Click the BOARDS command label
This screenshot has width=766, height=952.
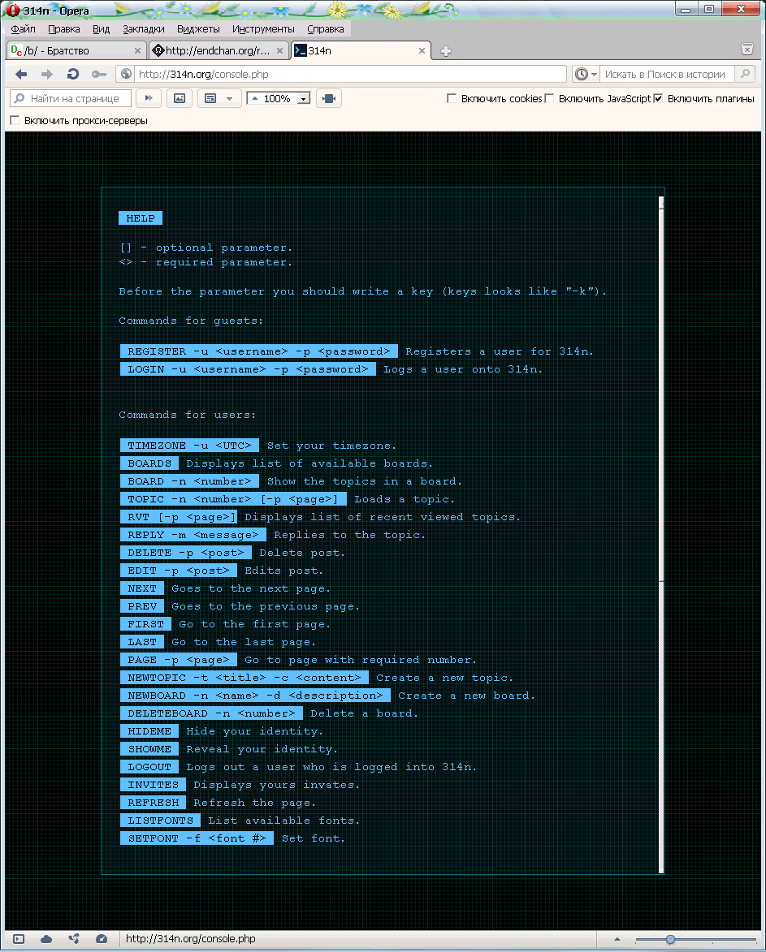click(x=149, y=463)
